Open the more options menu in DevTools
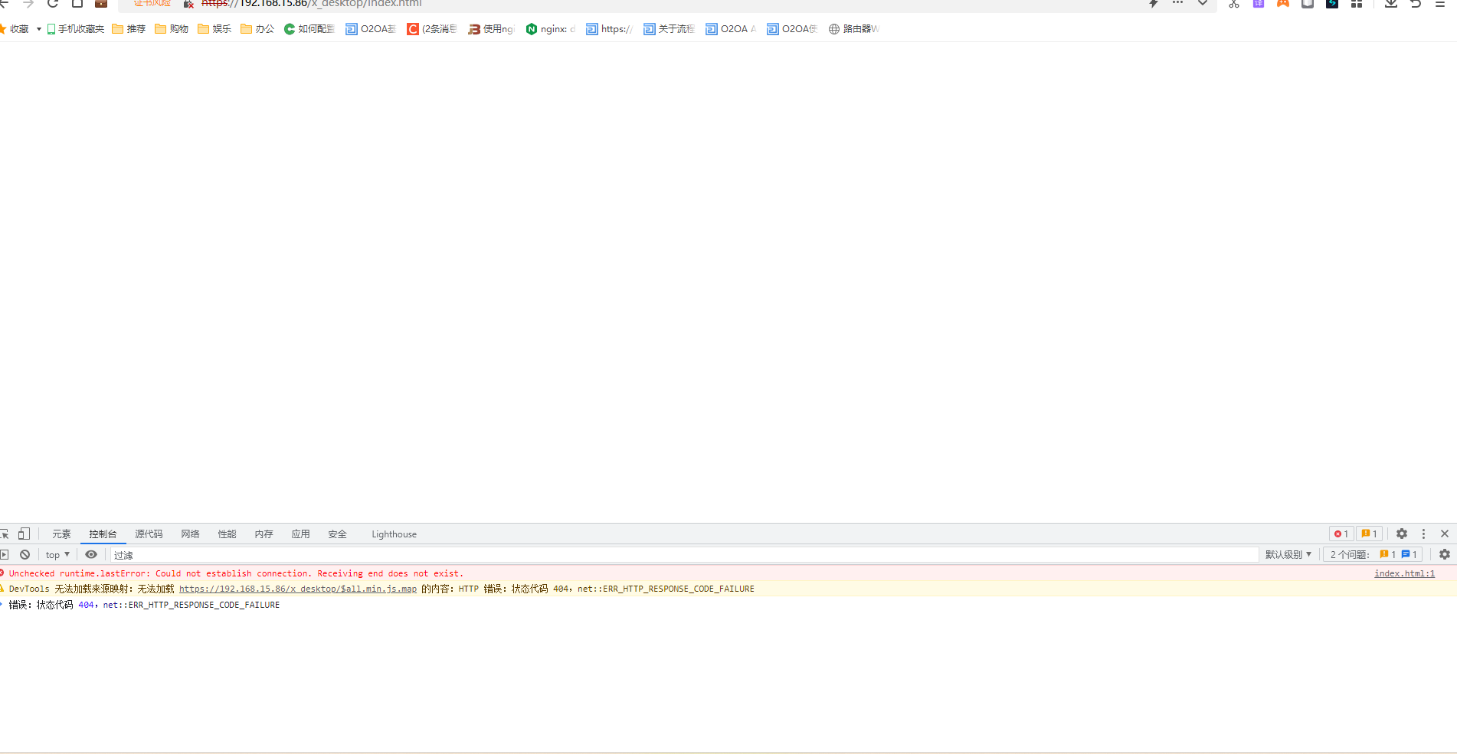Image resolution: width=1457 pixels, height=754 pixels. click(x=1423, y=534)
